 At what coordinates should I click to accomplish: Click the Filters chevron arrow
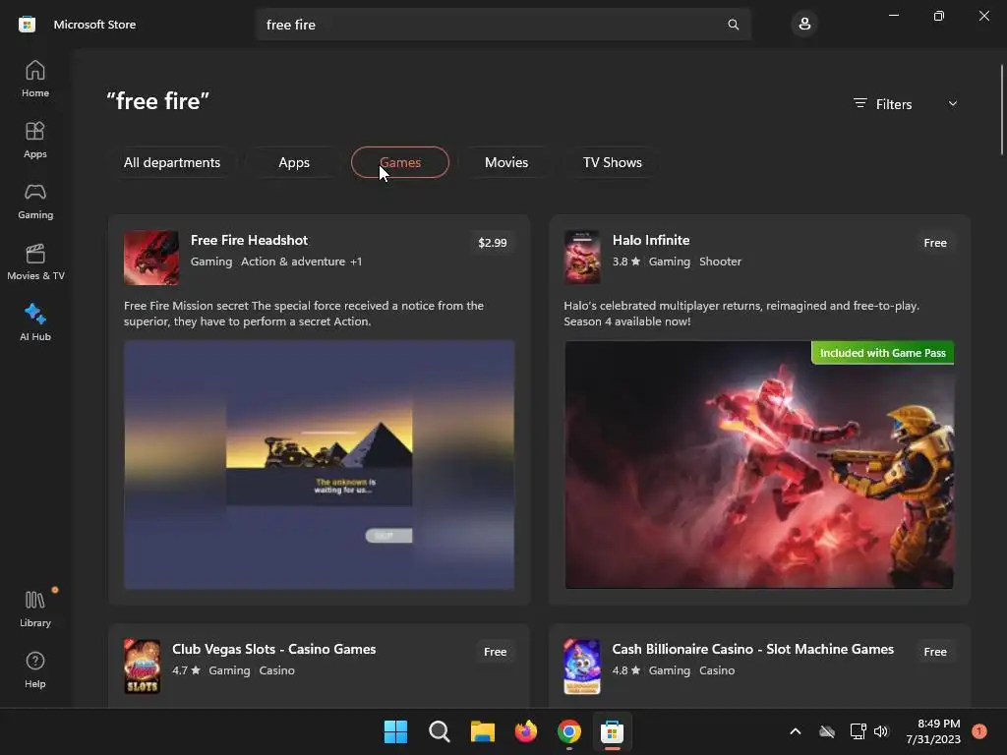coord(953,104)
